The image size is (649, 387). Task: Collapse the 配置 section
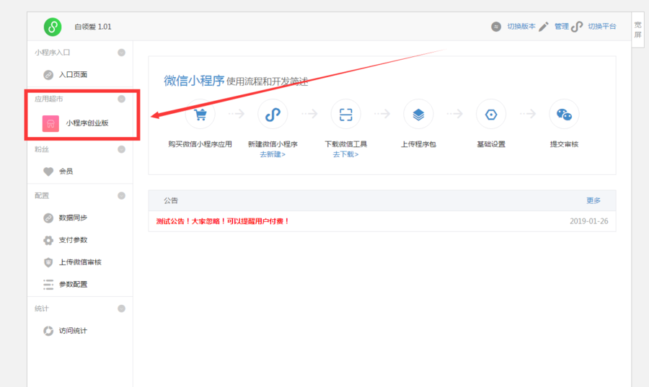pos(121,195)
